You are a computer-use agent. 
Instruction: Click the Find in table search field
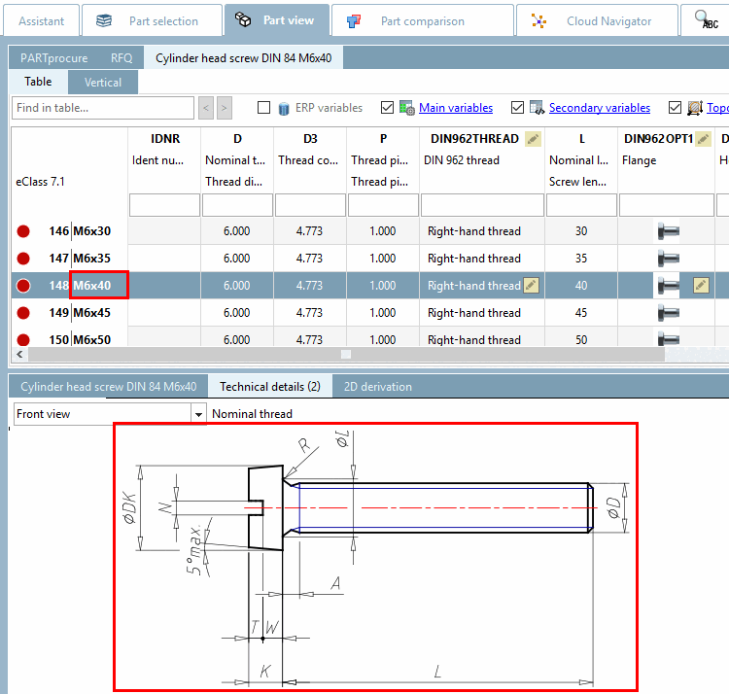103,108
